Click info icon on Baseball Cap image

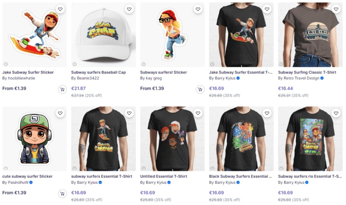pyautogui.click(x=74, y=64)
